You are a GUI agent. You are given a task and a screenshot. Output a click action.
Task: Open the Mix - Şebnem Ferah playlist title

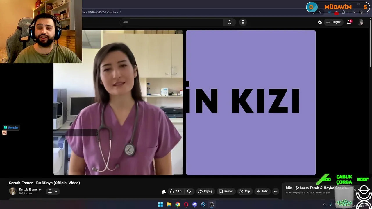tap(317, 188)
